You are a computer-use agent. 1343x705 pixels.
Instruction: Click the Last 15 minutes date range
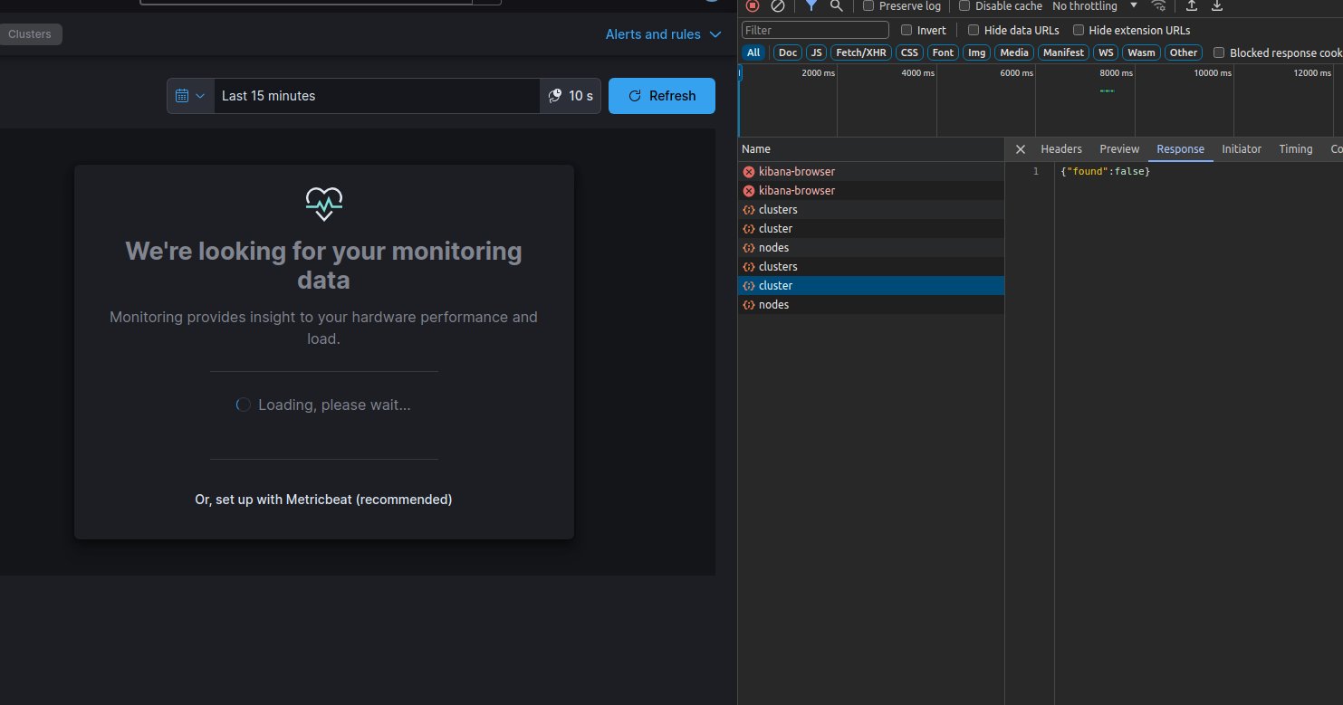(x=377, y=96)
